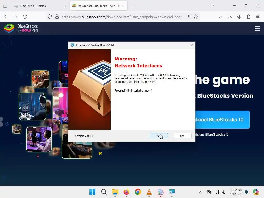Open the Windows Start menu
264x198 pixels.
tap(93, 192)
